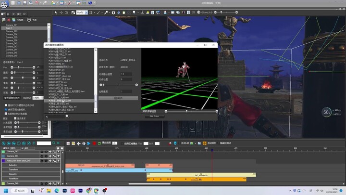This screenshot has width=346, height=195.
Task: Toggle the depth-of-field debug checkbox
Action: pyautogui.click(x=15, y=118)
